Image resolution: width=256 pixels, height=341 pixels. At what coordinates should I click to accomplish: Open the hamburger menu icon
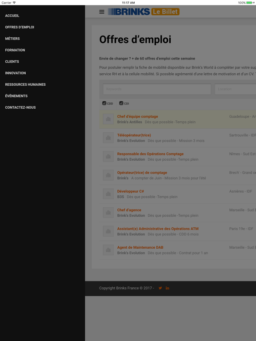coord(102,12)
